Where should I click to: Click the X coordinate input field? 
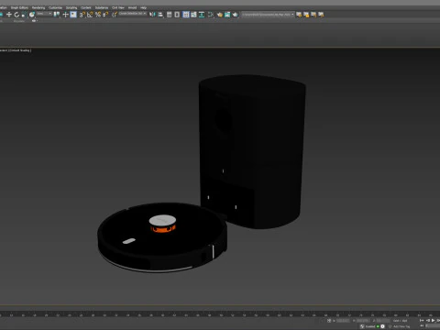pyautogui.click(x=343, y=321)
